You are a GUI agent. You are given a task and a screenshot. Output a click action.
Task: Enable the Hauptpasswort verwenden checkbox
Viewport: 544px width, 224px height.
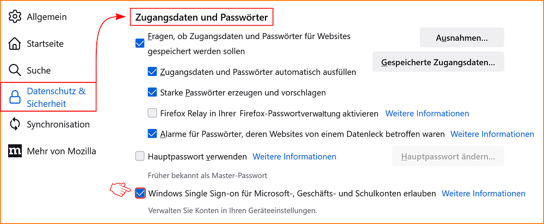(x=140, y=157)
